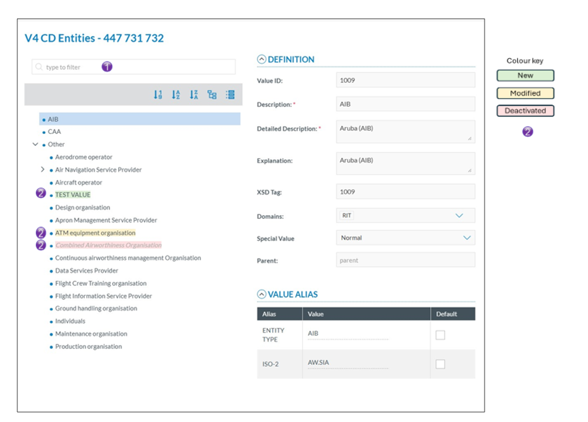Image resolution: width=588 pixels, height=422 pixels.
Task: Click the green New colour key swatch
Action: (x=526, y=76)
